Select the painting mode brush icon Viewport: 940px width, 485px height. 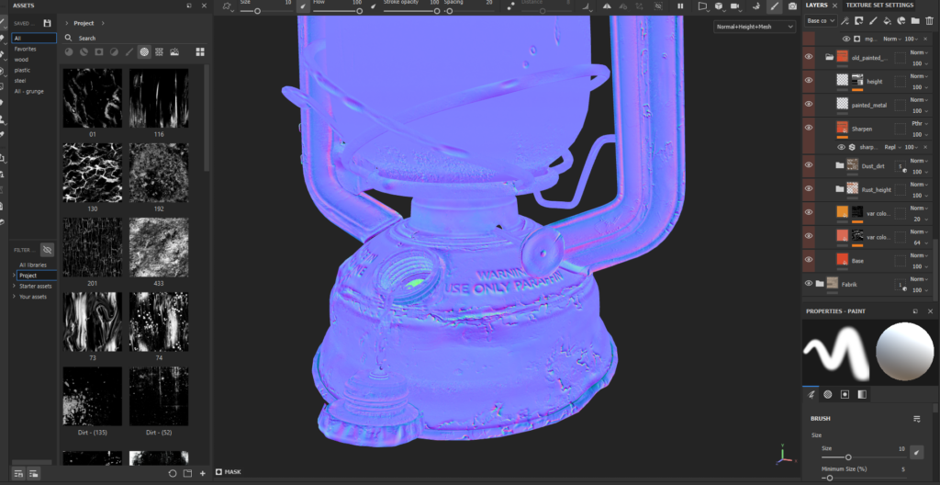tap(775, 6)
